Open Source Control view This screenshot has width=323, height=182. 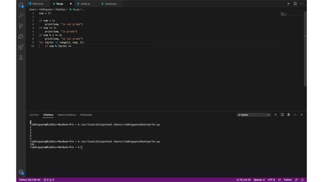(x=21, y=26)
